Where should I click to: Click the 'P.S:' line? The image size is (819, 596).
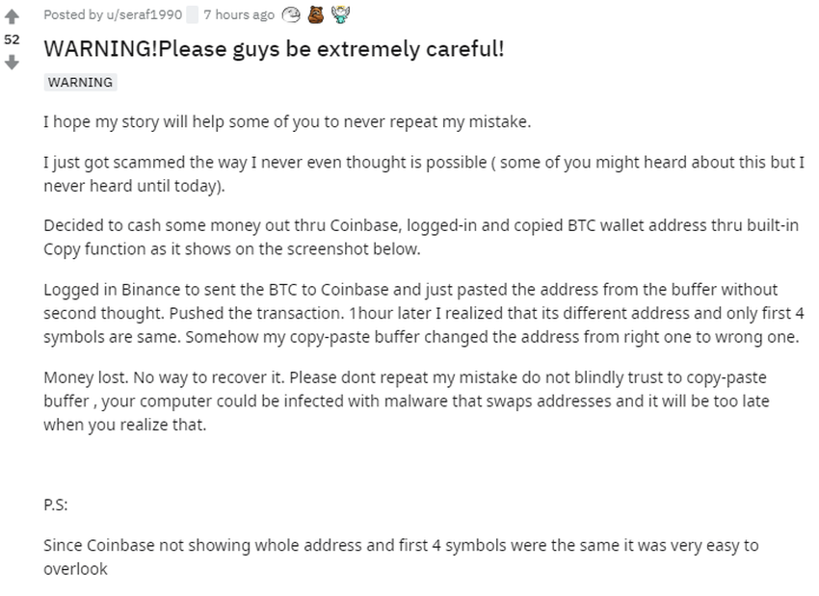click(x=55, y=505)
